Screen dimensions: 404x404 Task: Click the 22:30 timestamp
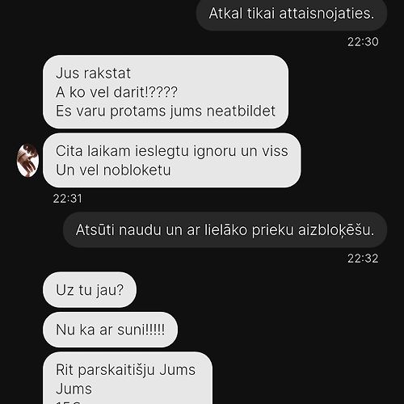pyautogui.click(x=363, y=42)
